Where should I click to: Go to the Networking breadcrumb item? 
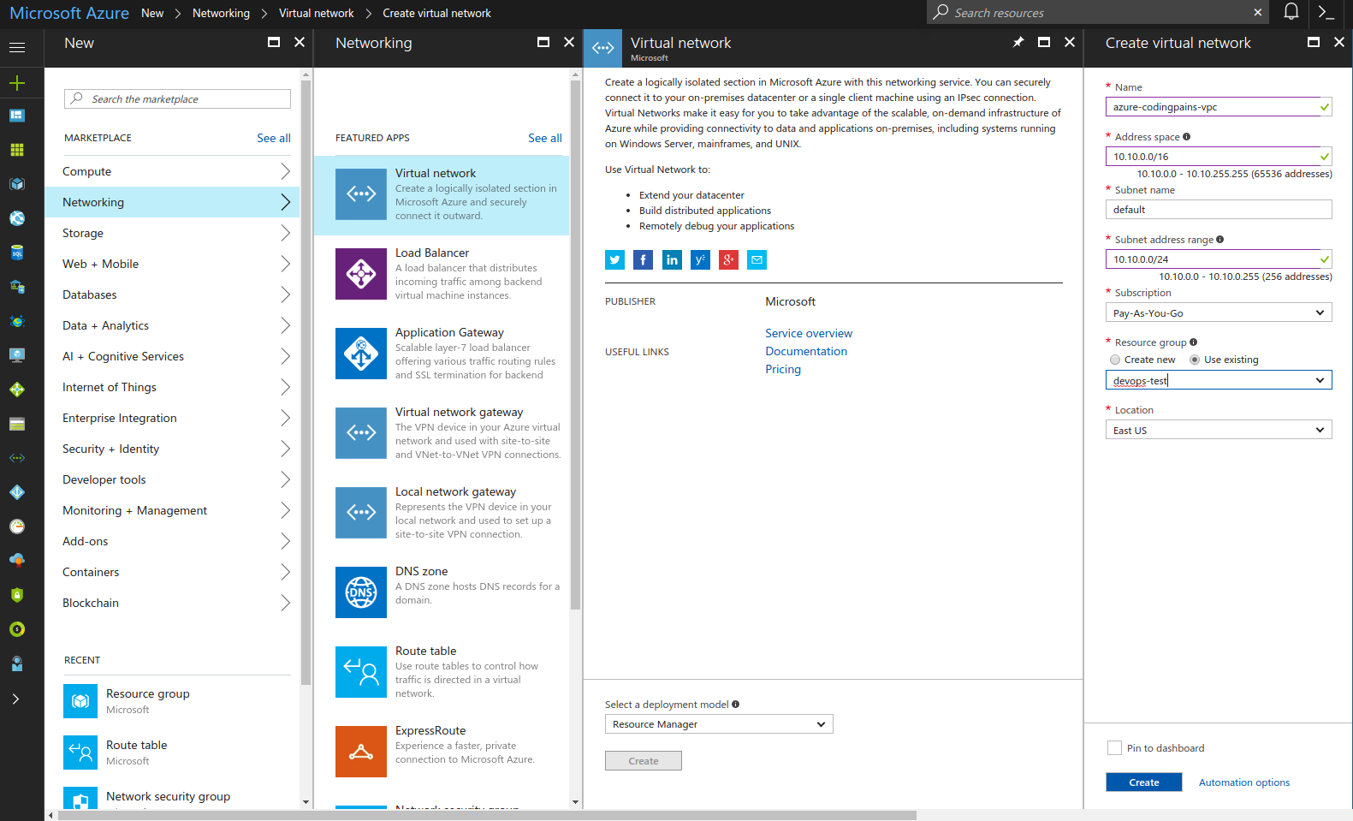click(x=221, y=13)
